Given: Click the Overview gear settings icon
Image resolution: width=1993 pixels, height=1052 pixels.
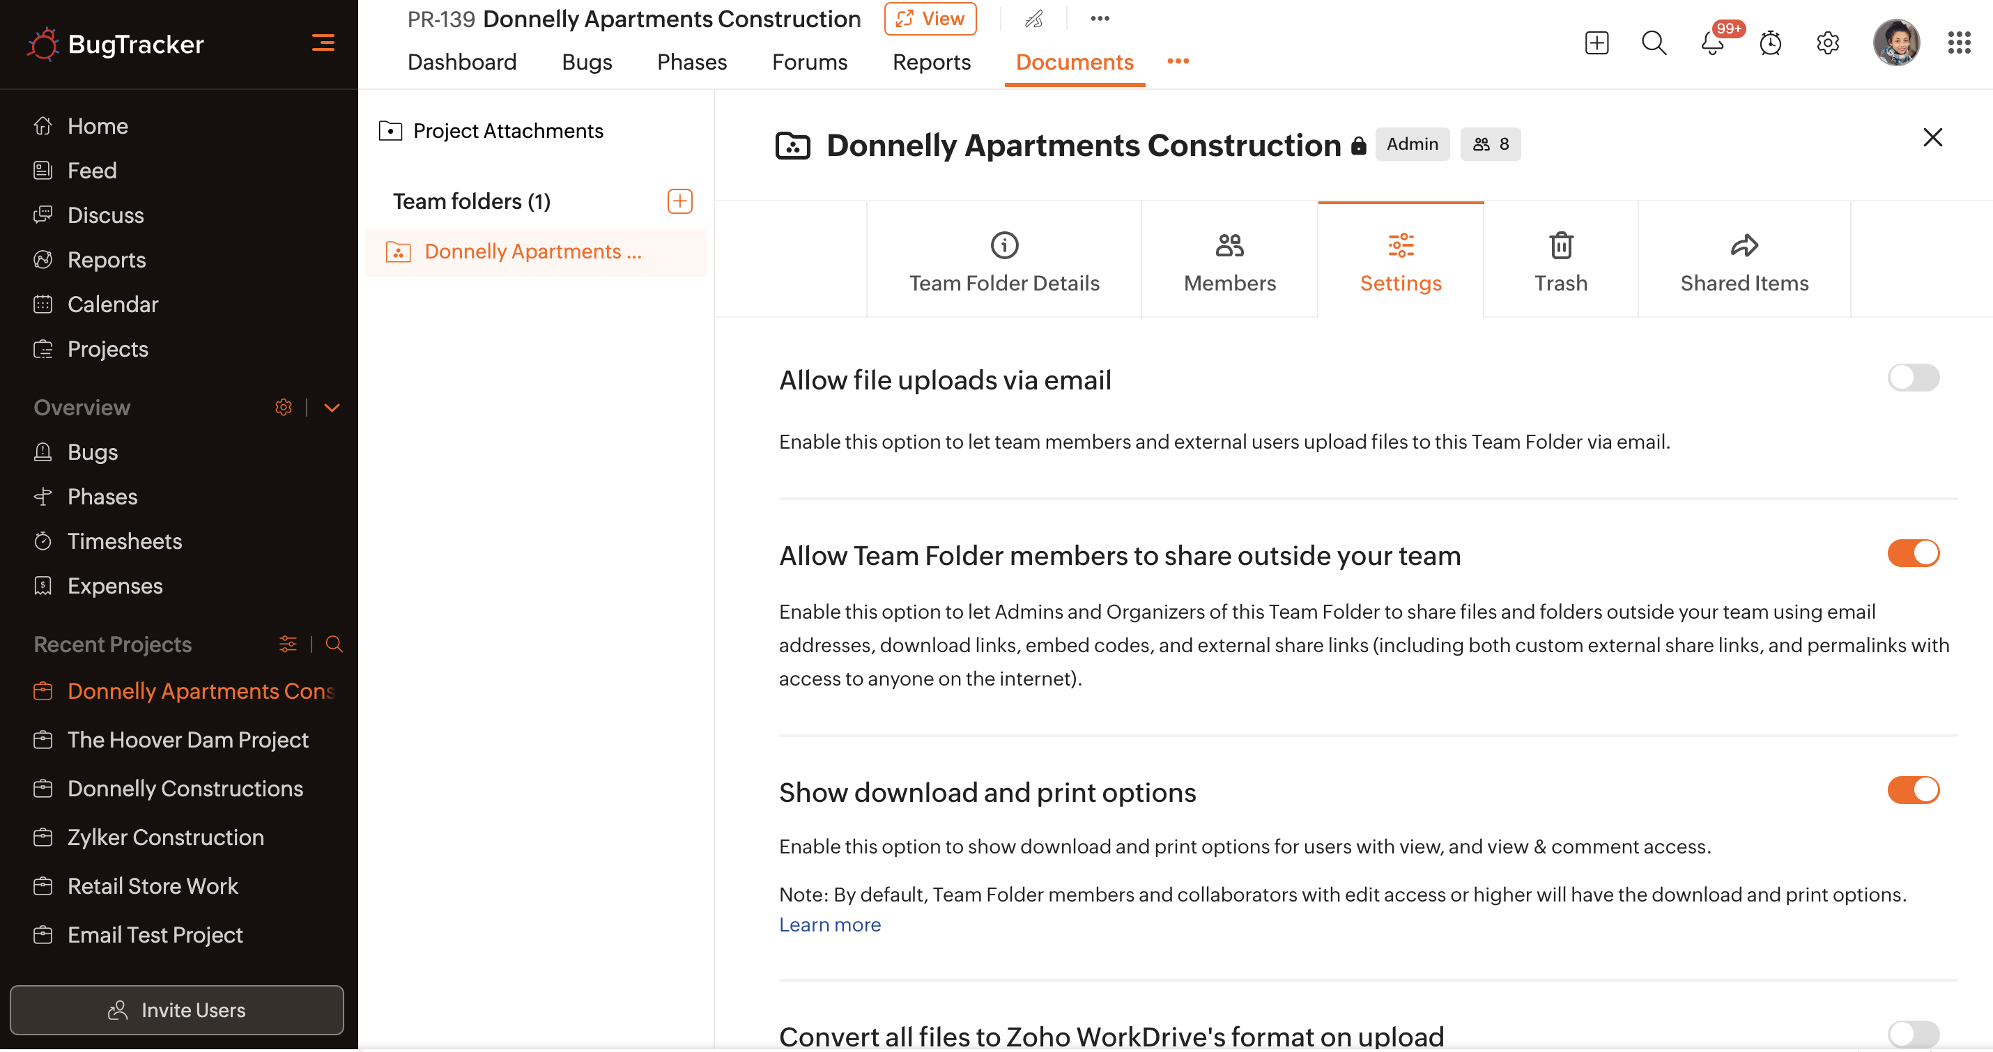Looking at the screenshot, I should click(283, 407).
